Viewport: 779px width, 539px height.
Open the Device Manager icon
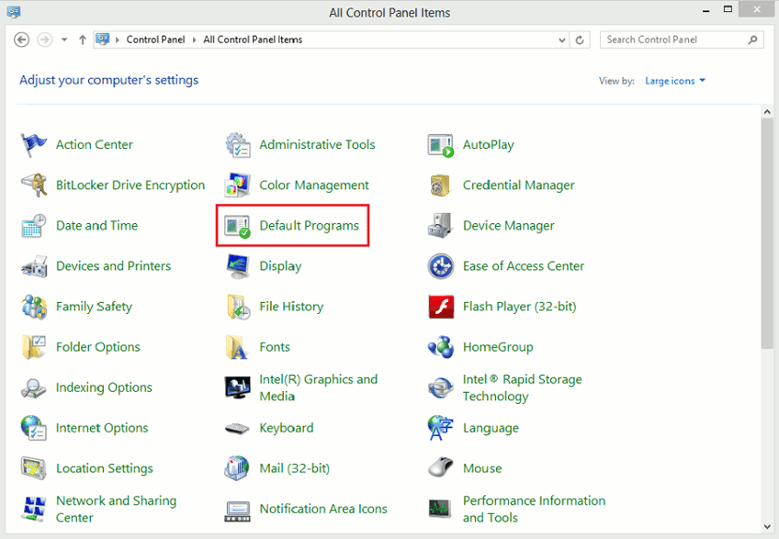[x=440, y=226]
